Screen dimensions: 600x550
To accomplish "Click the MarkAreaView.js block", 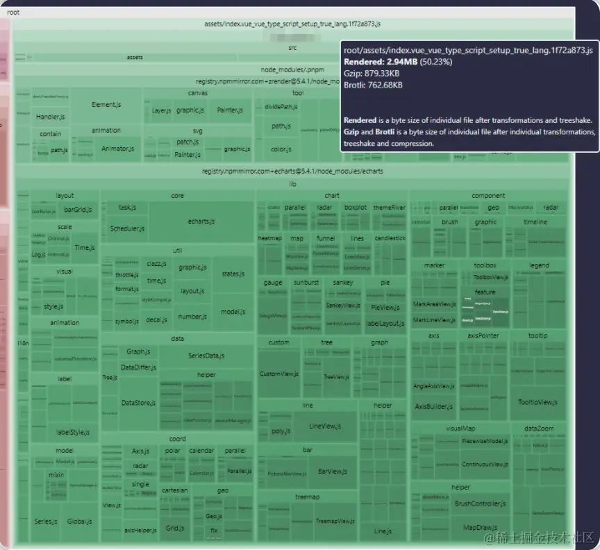I will point(434,304).
